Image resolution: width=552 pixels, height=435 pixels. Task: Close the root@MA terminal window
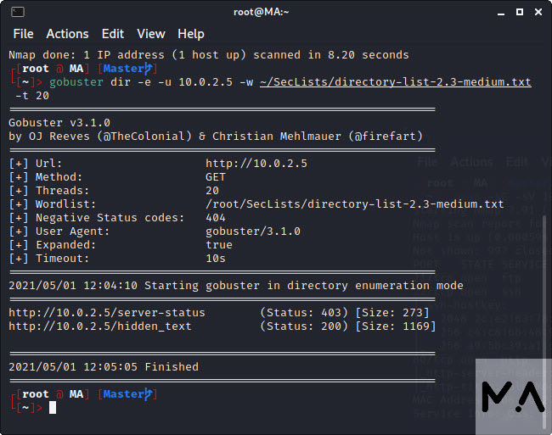tap(535, 12)
